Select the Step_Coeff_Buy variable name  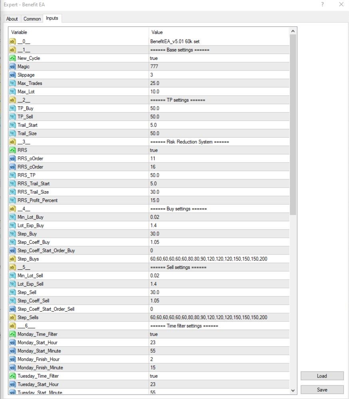tap(34, 242)
